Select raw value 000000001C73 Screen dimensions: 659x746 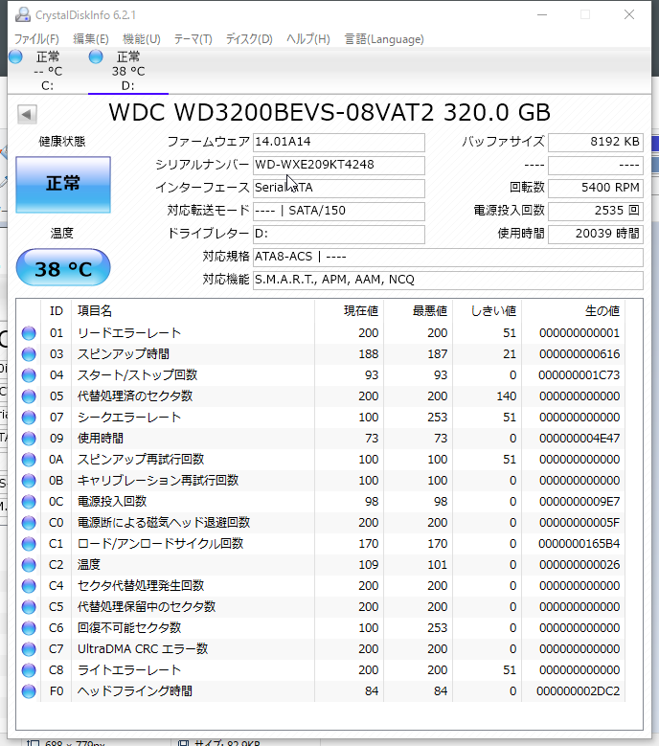579,375
